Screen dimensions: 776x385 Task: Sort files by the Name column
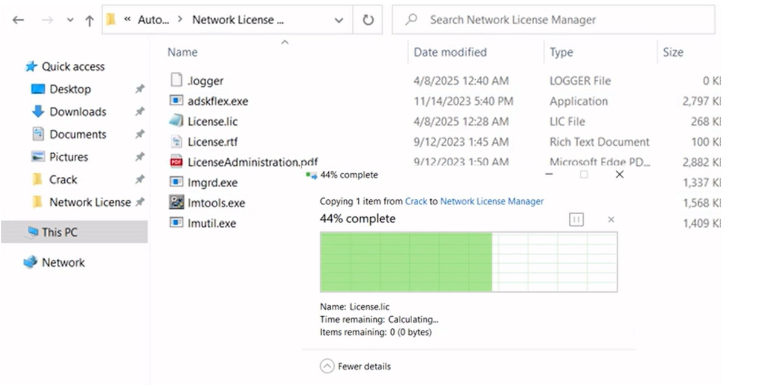(x=183, y=52)
